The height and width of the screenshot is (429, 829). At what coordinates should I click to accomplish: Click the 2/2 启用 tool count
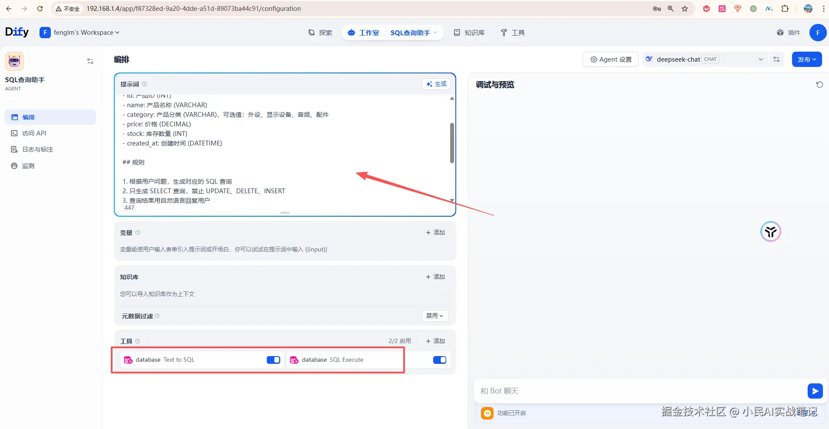click(x=400, y=341)
